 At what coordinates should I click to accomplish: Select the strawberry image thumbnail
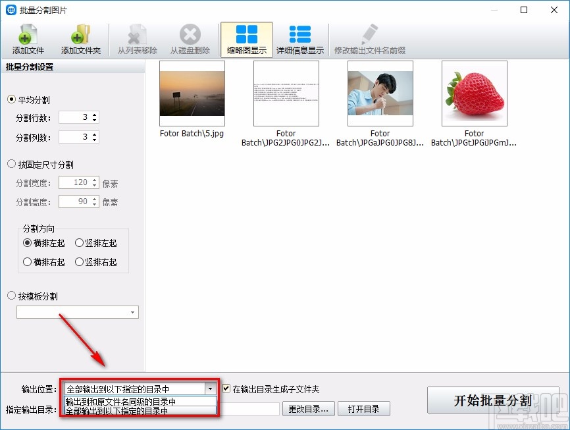coord(474,93)
